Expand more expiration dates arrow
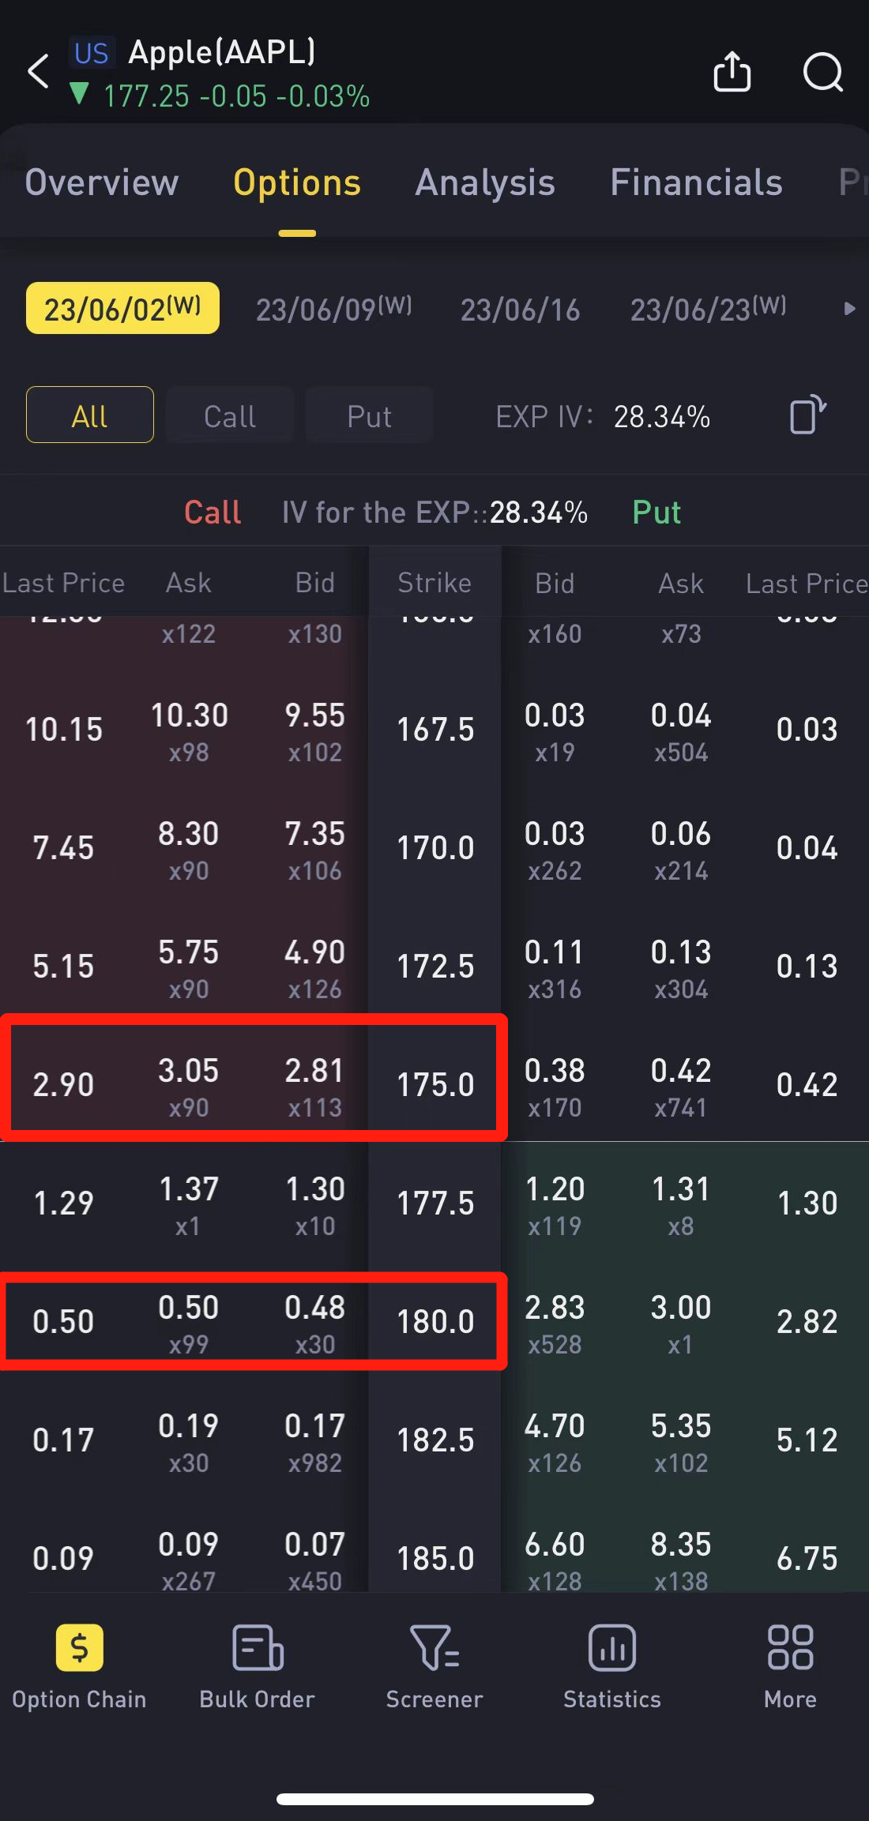This screenshot has width=869, height=1821. [849, 309]
